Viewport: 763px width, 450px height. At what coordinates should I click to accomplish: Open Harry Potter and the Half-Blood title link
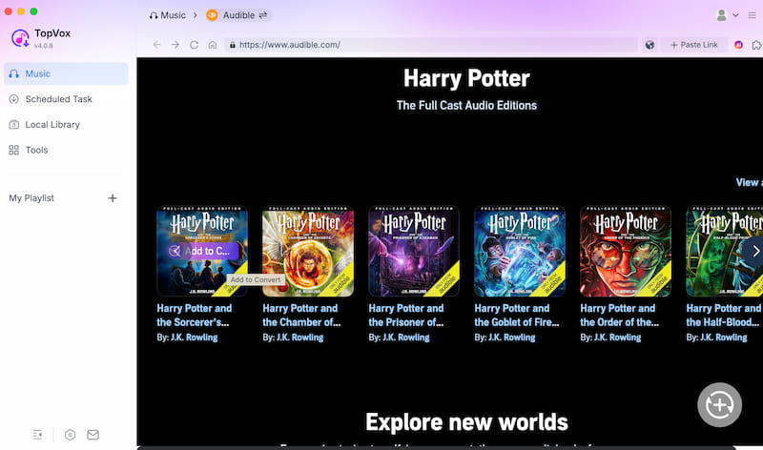point(723,316)
